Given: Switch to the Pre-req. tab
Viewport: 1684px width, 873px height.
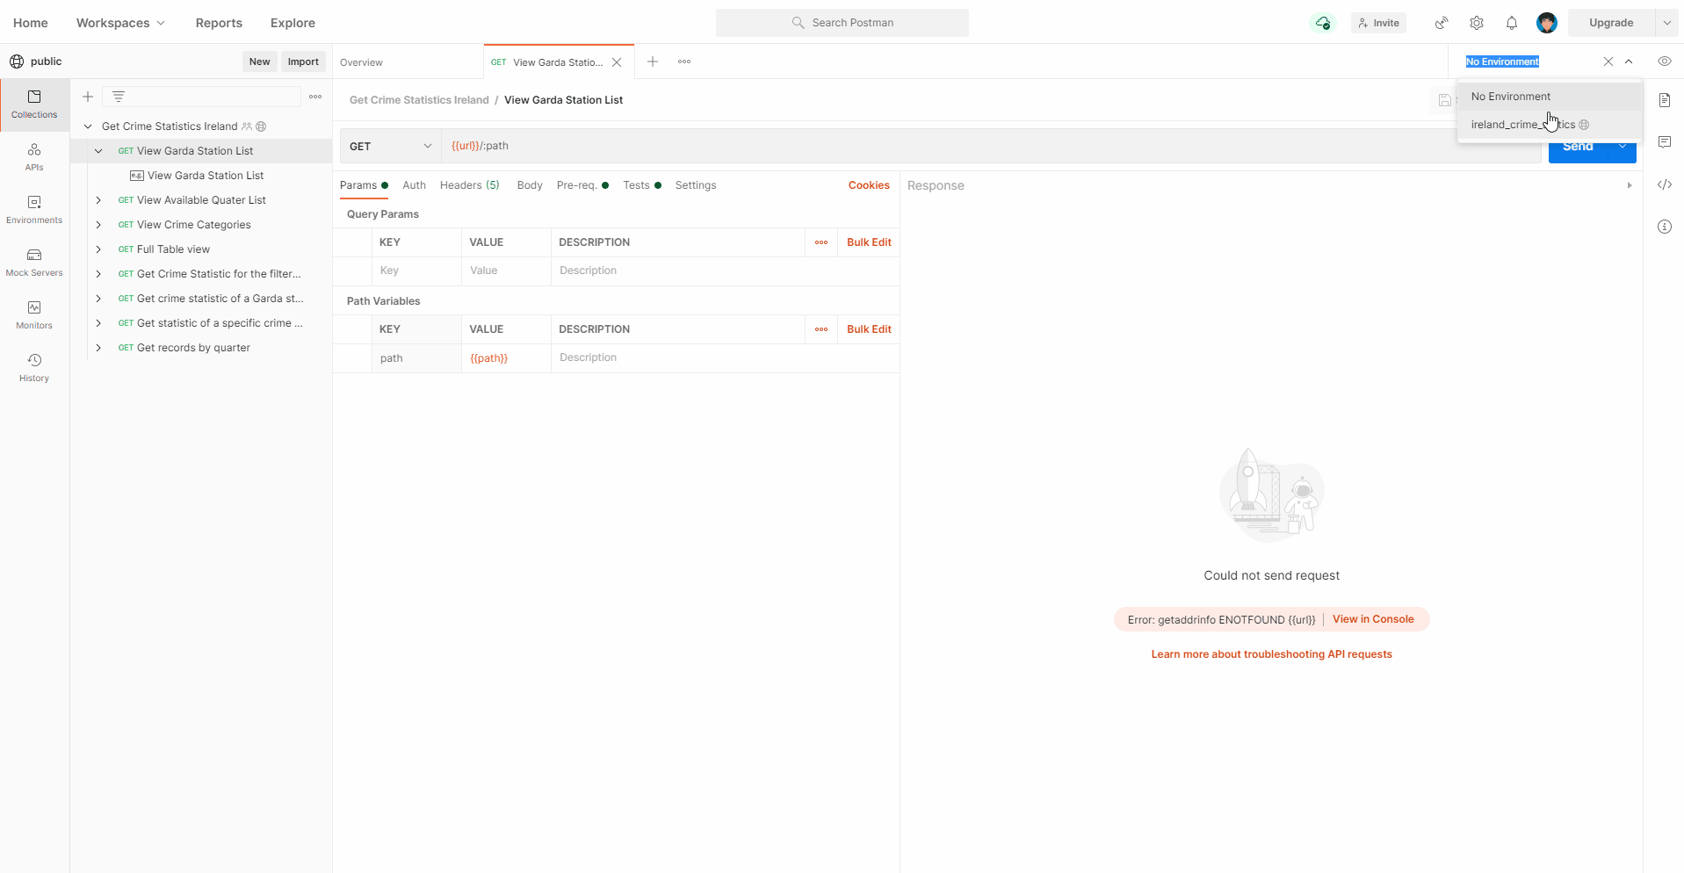Looking at the screenshot, I should (x=582, y=185).
